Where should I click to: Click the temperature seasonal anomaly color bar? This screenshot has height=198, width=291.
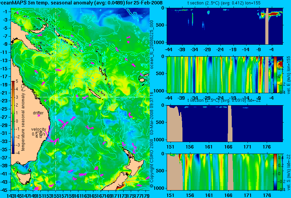pos(13,117)
